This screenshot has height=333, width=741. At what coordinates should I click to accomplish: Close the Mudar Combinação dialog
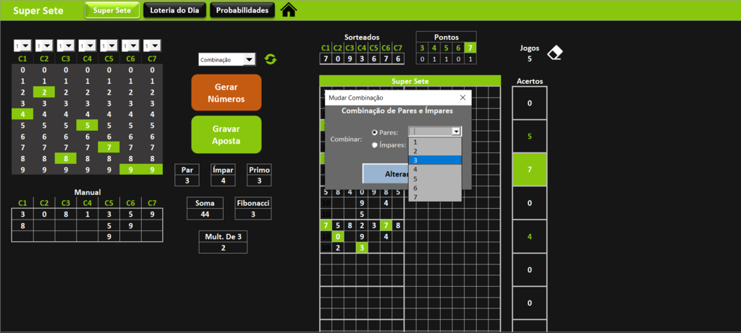462,98
